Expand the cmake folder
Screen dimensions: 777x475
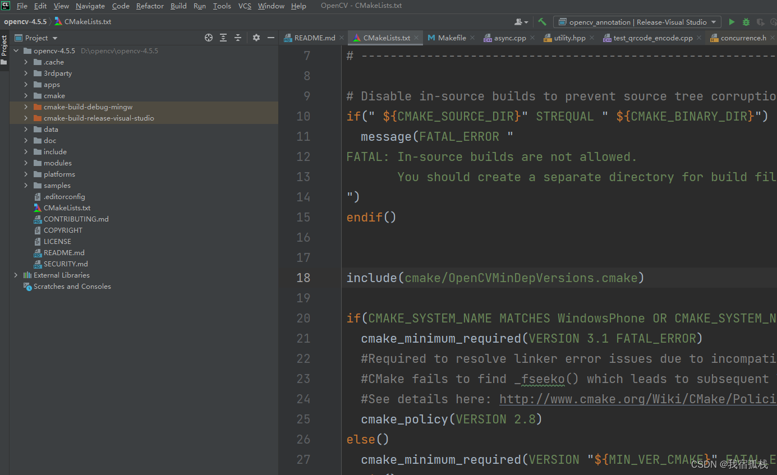point(26,96)
